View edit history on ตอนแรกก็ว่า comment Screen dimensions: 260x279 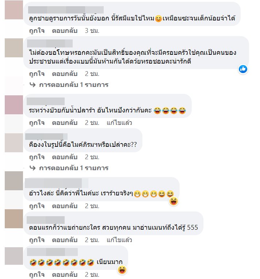coord(119,240)
